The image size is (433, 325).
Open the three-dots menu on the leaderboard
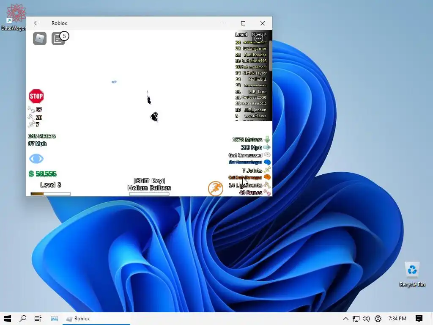pos(259,39)
